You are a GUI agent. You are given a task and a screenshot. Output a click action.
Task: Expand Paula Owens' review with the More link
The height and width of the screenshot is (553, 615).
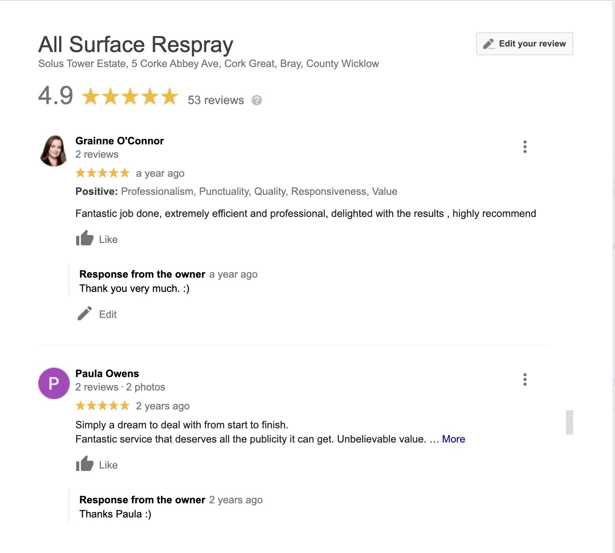pyautogui.click(x=453, y=439)
